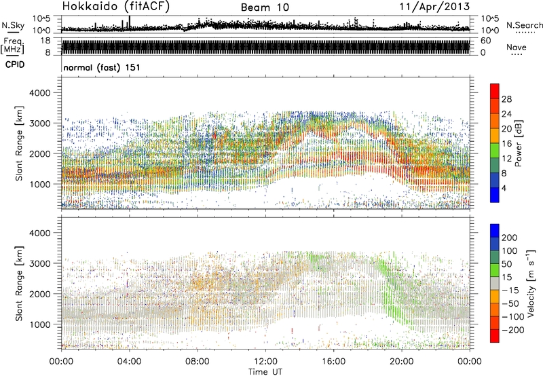Click the 'normal (fast) 151' text
This screenshot has height=376, width=543.
[x=102, y=67]
